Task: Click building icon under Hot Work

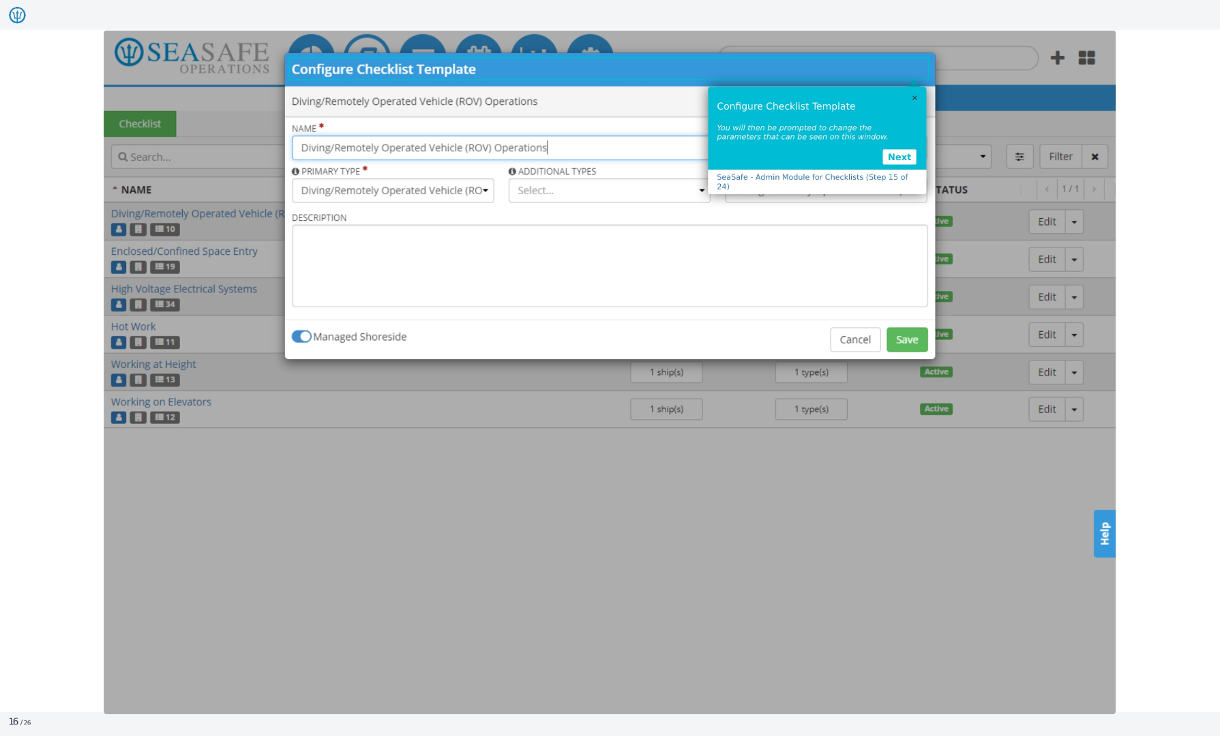Action: 138,342
